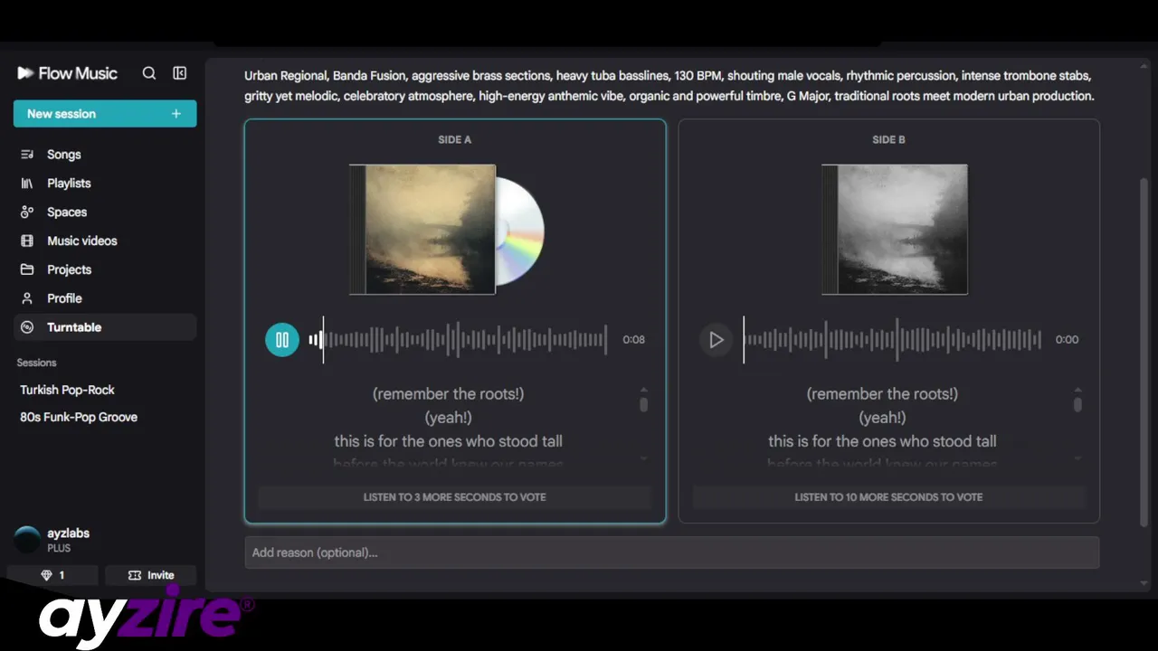1158x651 pixels.
Task: Click Side A lyric "(remember the roots!)"
Action: click(449, 394)
